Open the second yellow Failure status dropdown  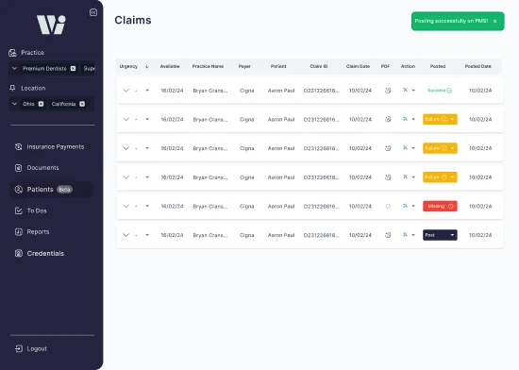[440, 148]
